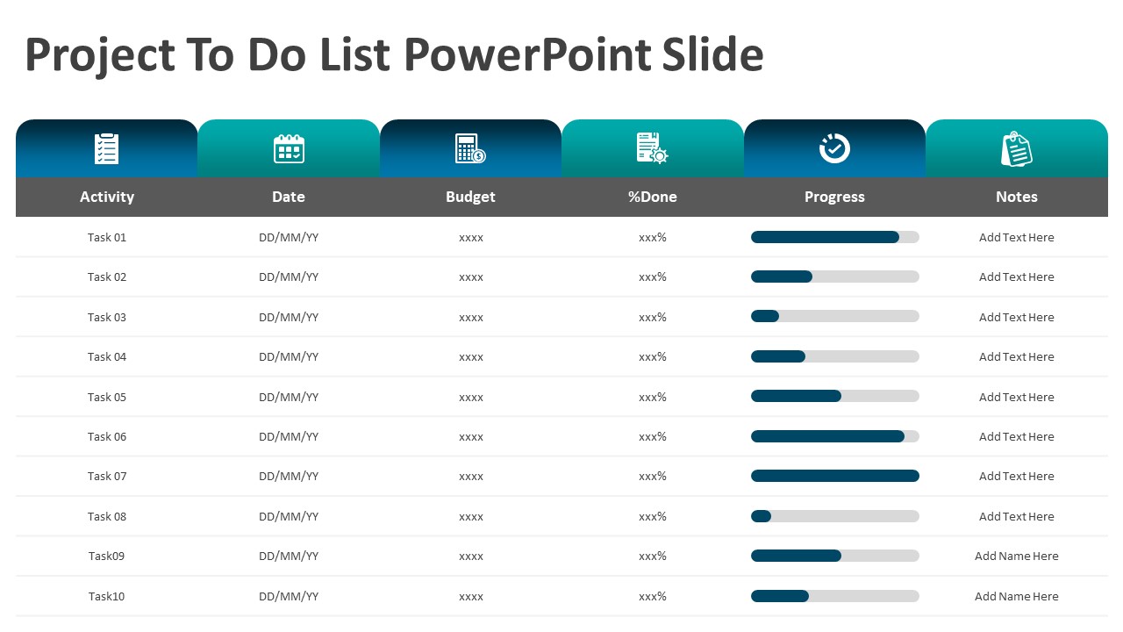Click the DD/MM/YY date for Task 05
Viewport: 1123px width, 632px height.
point(289,397)
